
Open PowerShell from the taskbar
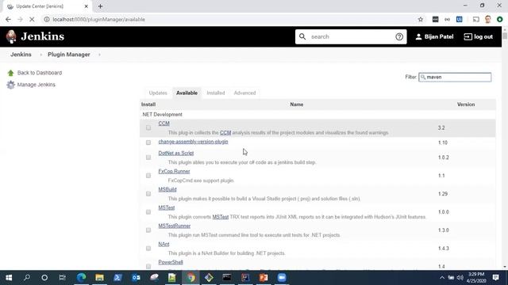click(x=117, y=278)
